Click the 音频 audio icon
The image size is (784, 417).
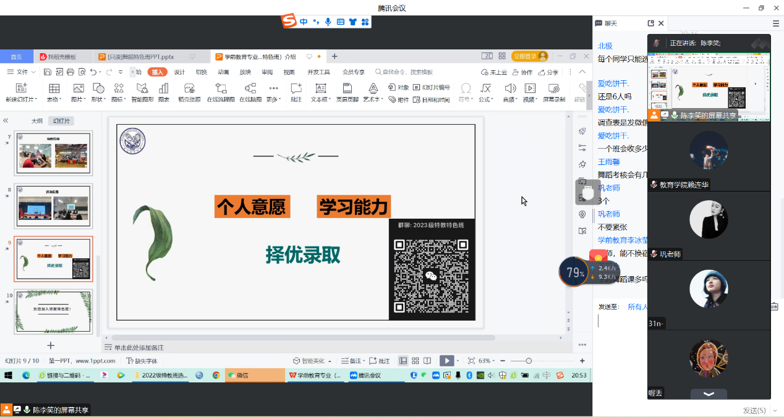pyautogui.click(x=510, y=88)
